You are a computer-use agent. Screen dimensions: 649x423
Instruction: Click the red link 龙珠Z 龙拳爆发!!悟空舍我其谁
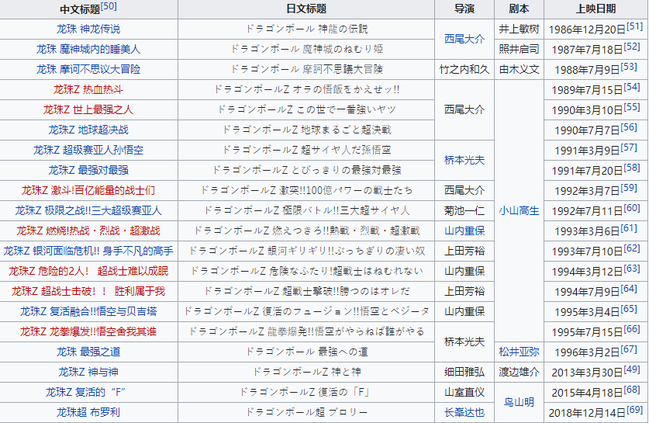88,332
